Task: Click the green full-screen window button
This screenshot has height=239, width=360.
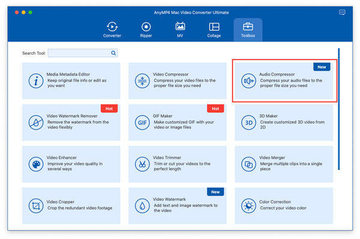Action: click(30, 13)
